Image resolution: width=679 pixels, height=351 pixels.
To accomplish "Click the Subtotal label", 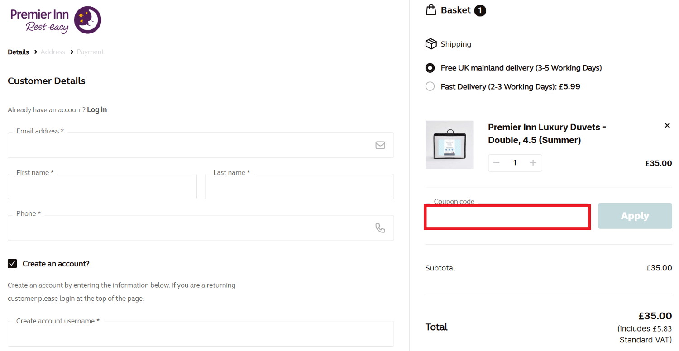I will pyautogui.click(x=440, y=268).
